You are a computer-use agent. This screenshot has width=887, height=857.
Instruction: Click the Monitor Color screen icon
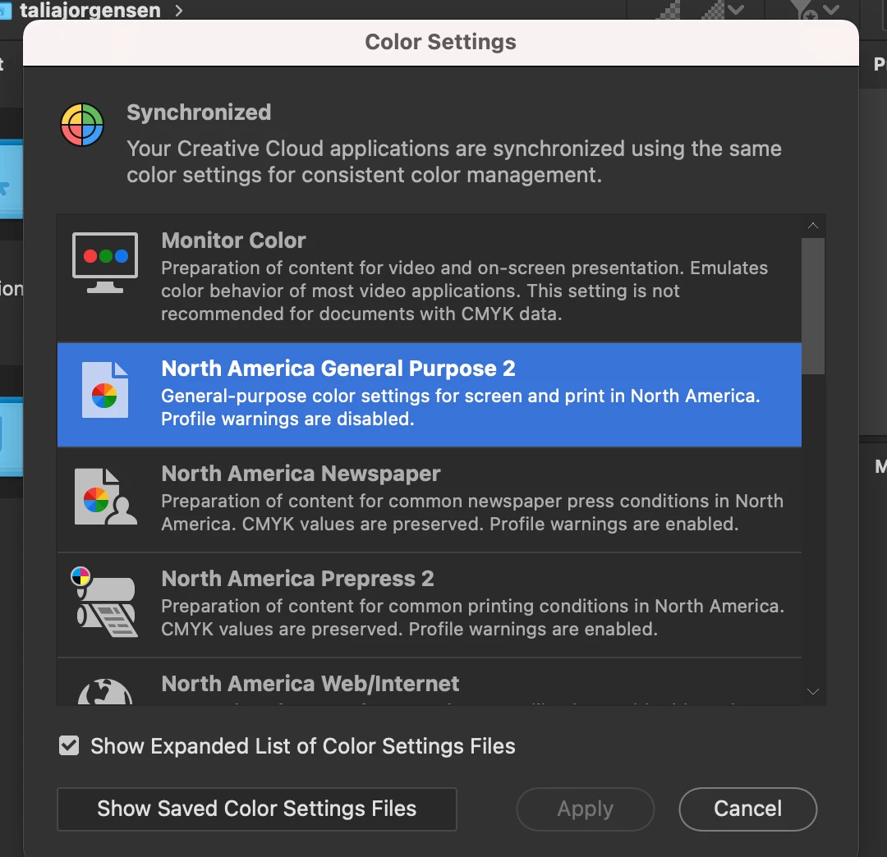point(105,263)
